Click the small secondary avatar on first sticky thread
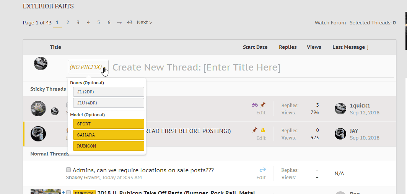The height and width of the screenshot is (194, 407). pyautogui.click(x=54, y=111)
